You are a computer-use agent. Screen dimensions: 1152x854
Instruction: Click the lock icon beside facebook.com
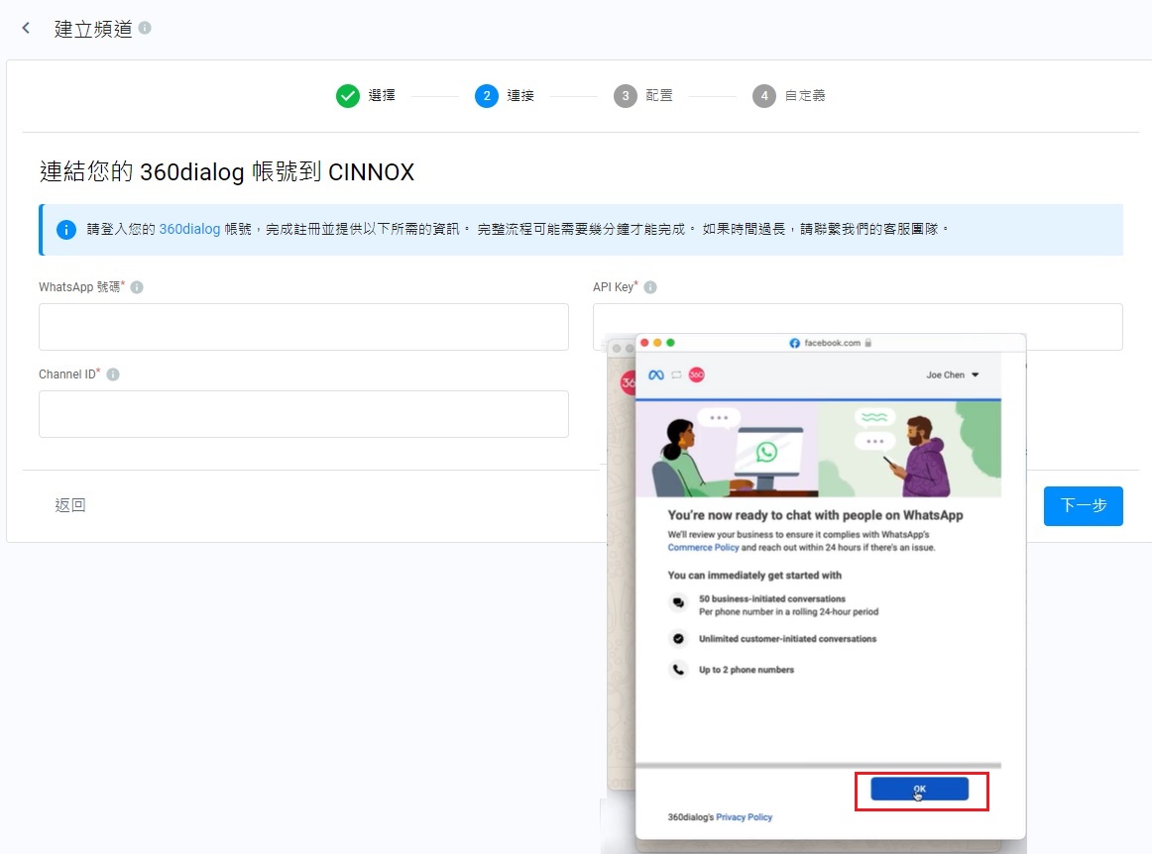point(868,343)
